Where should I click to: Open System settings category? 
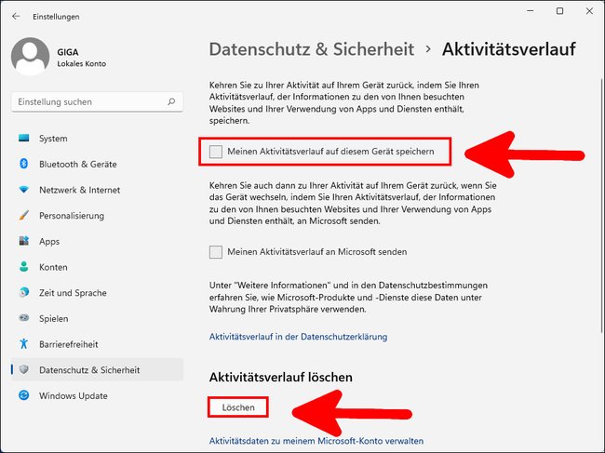[53, 139]
